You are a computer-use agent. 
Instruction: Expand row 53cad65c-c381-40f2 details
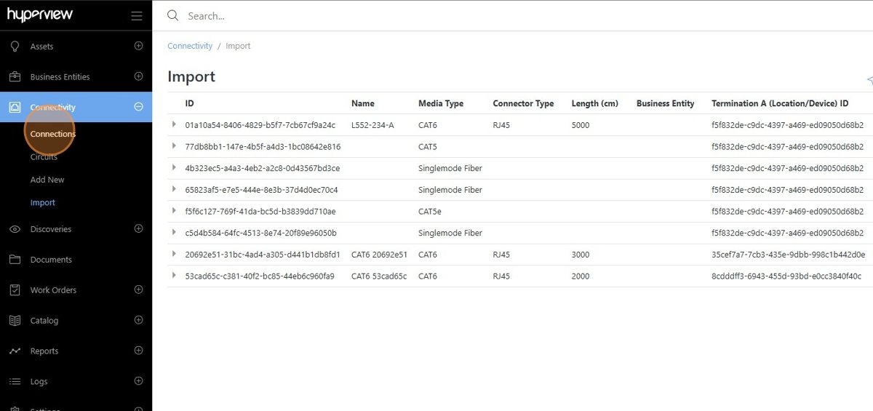[x=174, y=276]
